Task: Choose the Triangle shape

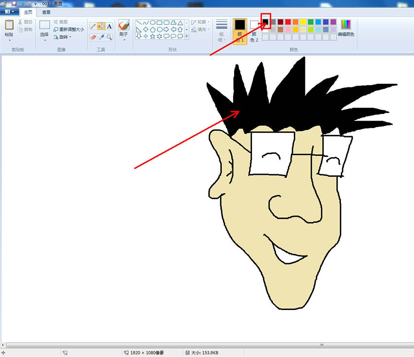Action: click(x=180, y=23)
